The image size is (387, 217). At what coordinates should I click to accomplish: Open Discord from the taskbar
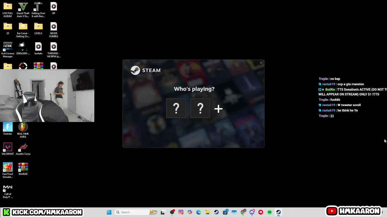(x=252, y=212)
